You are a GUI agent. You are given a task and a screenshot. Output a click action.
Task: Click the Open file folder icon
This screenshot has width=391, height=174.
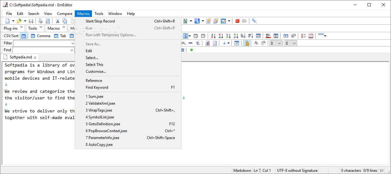[19, 21]
